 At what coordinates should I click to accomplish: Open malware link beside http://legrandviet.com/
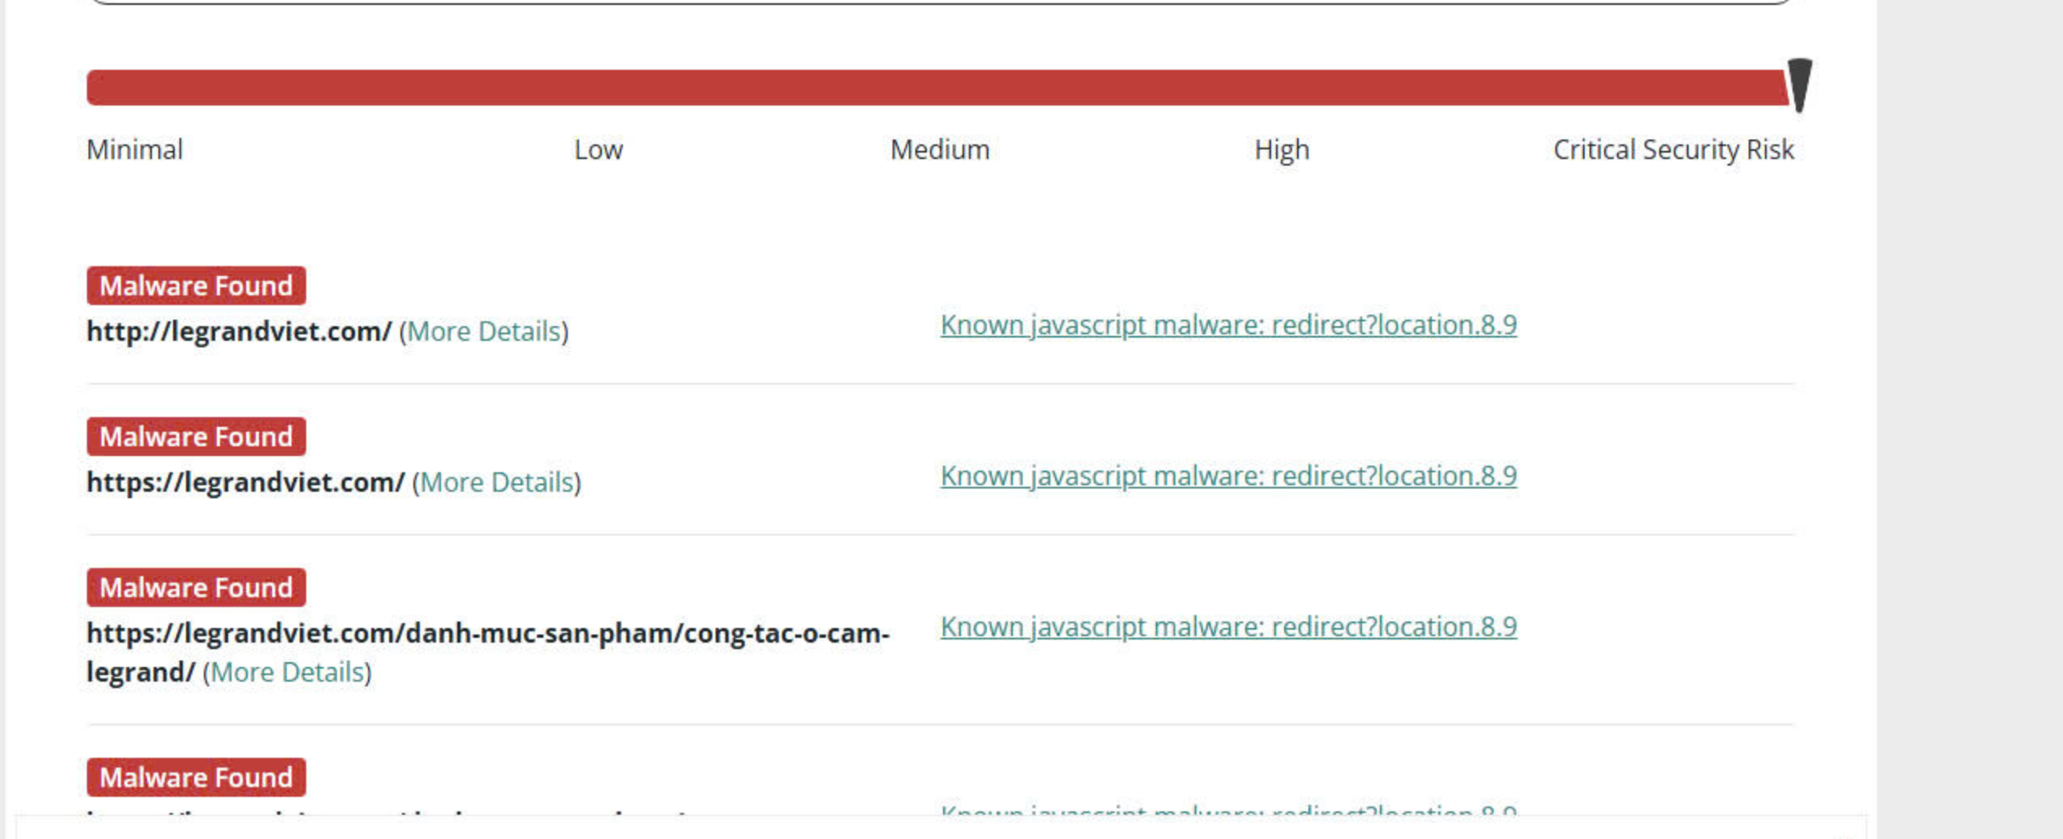point(1228,325)
